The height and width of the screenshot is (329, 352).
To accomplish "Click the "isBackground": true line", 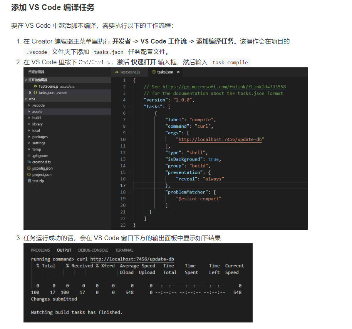I will (193, 159).
